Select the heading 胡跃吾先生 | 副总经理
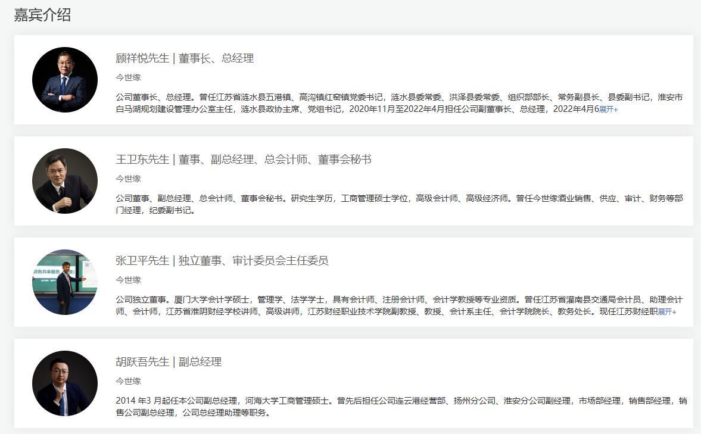The width and height of the screenshot is (701, 434). click(169, 362)
